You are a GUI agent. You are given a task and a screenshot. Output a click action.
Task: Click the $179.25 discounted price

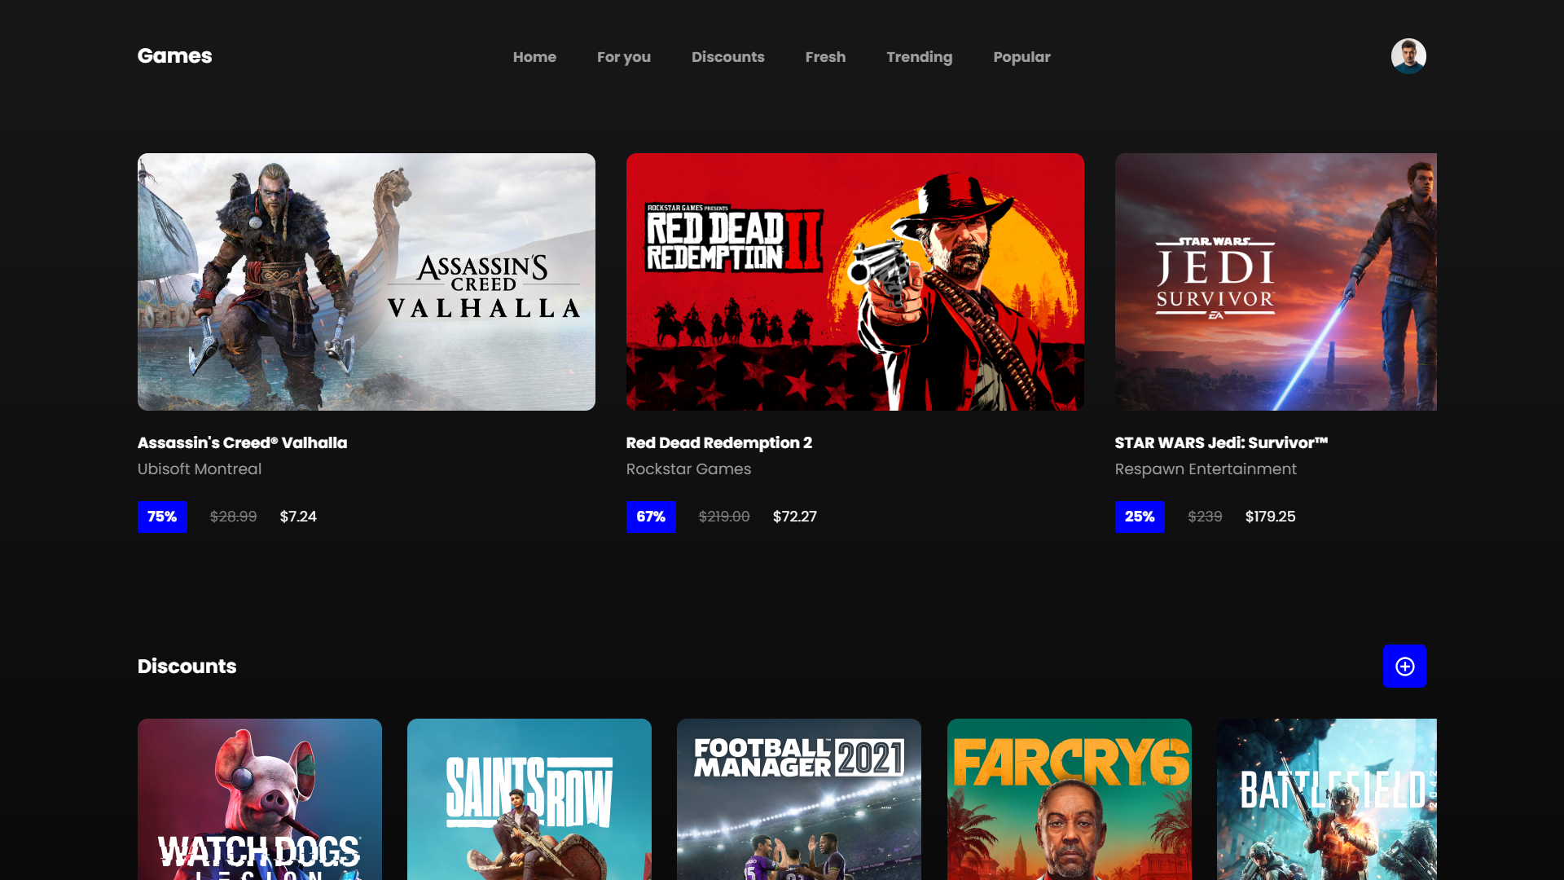[x=1270, y=517]
